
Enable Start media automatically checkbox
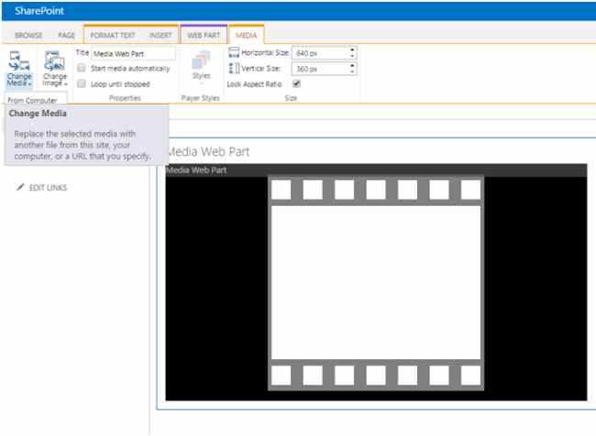[82, 69]
